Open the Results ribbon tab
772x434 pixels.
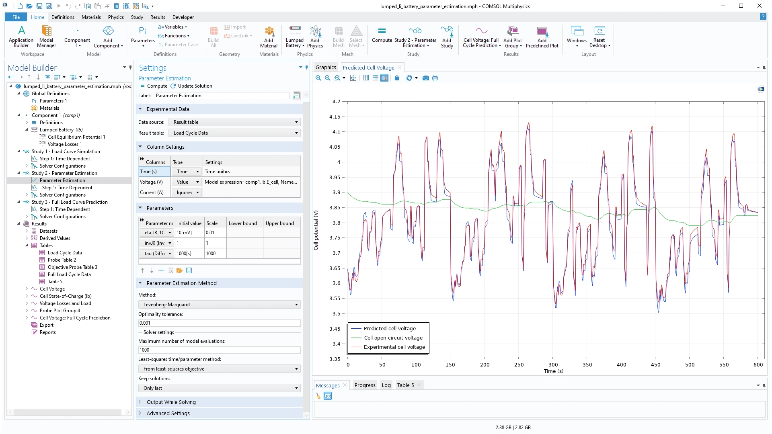coord(157,17)
